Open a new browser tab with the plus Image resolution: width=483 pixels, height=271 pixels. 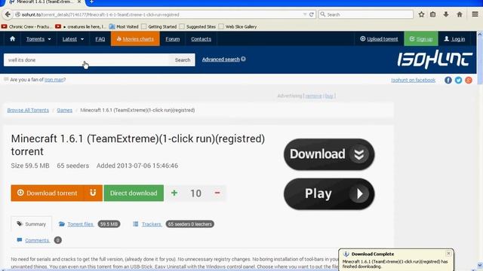click(91, 2)
